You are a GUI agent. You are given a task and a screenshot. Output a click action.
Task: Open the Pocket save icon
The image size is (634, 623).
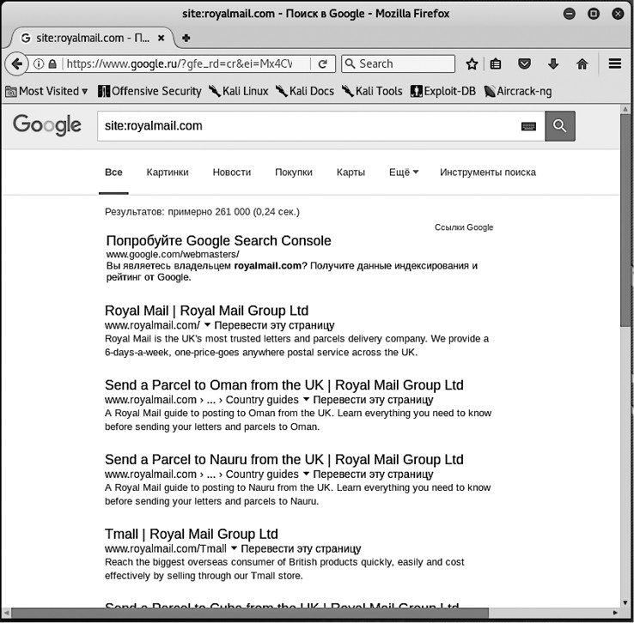pyautogui.click(x=524, y=64)
